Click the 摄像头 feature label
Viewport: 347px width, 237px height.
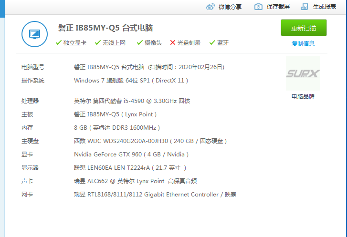(x=153, y=42)
